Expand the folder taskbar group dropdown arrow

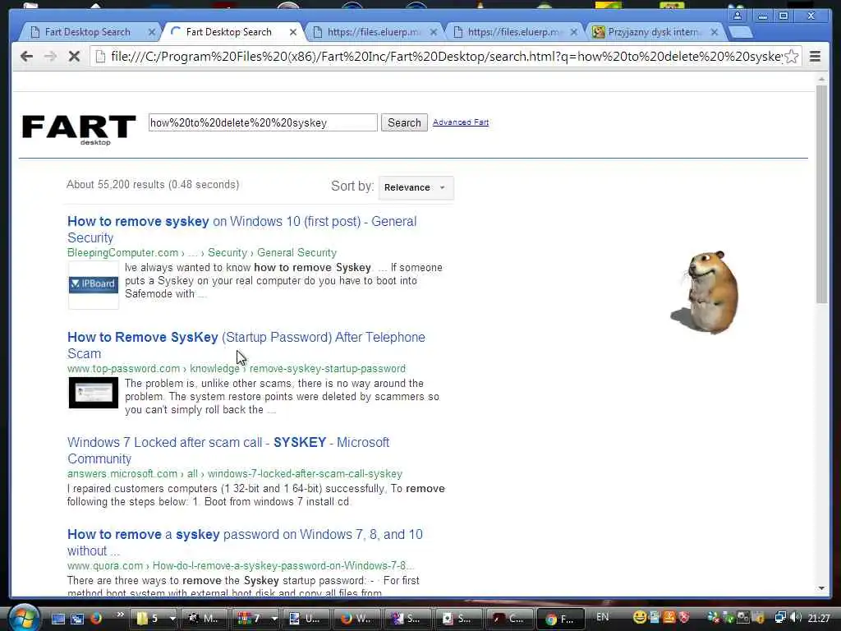172,619
